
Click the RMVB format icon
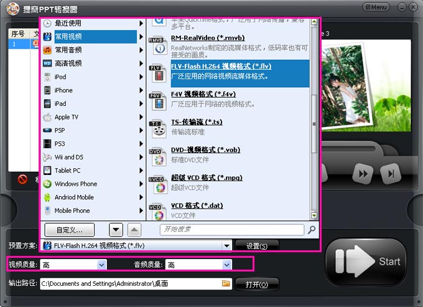[157, 46]
